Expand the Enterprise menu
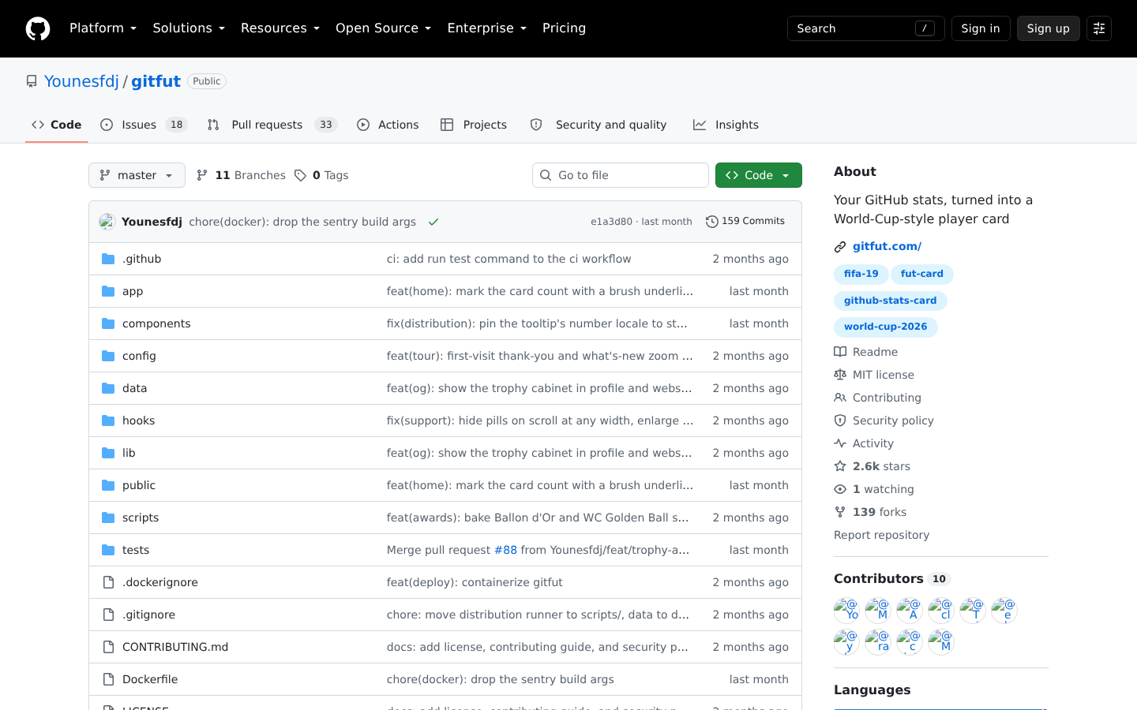Viewport: 1137px width, 710px height. click(x=486, y=28)
